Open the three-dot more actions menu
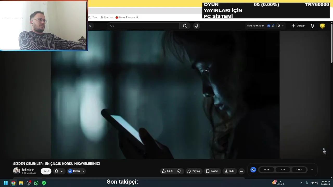 [241, 171]
